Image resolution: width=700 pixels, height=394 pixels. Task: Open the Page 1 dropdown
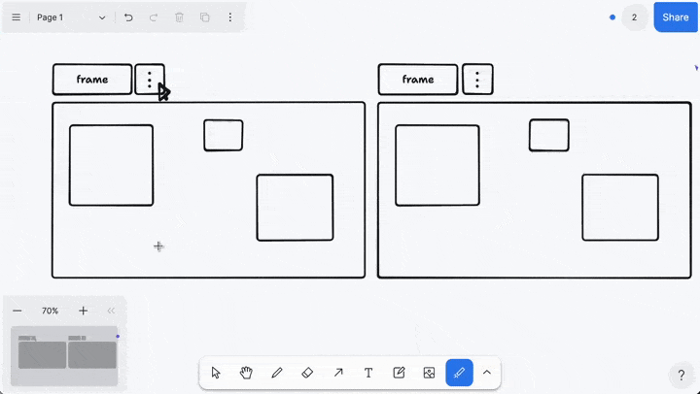71,17
